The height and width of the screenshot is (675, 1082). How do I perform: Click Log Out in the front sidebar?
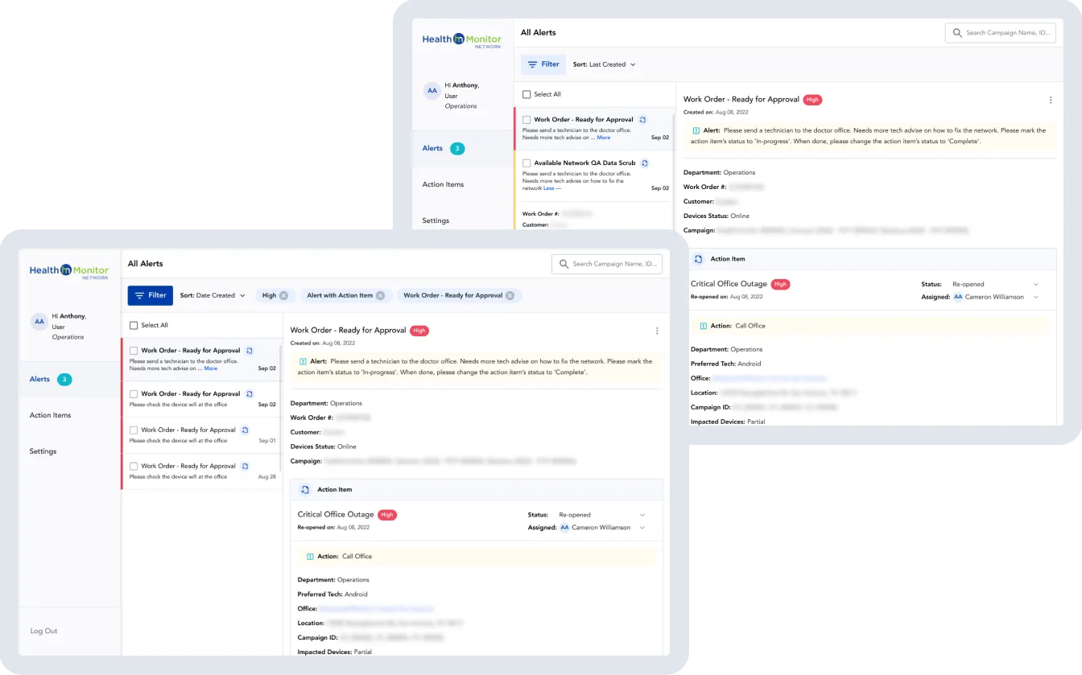(43, 632)
